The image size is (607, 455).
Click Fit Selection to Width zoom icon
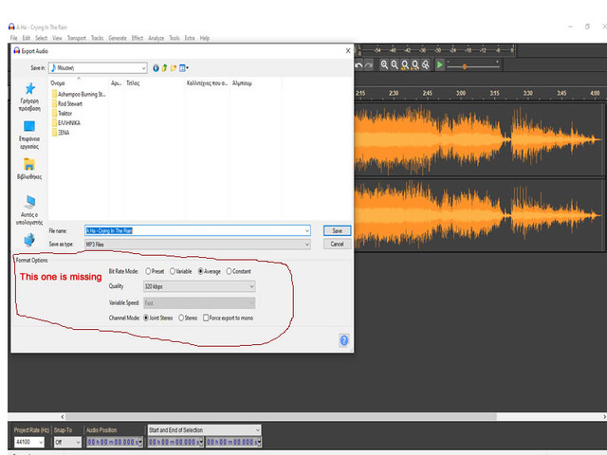click(x=405, y=64)
